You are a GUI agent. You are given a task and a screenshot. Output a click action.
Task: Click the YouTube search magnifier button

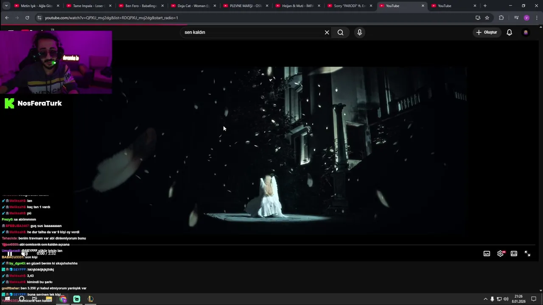[340, 32]
